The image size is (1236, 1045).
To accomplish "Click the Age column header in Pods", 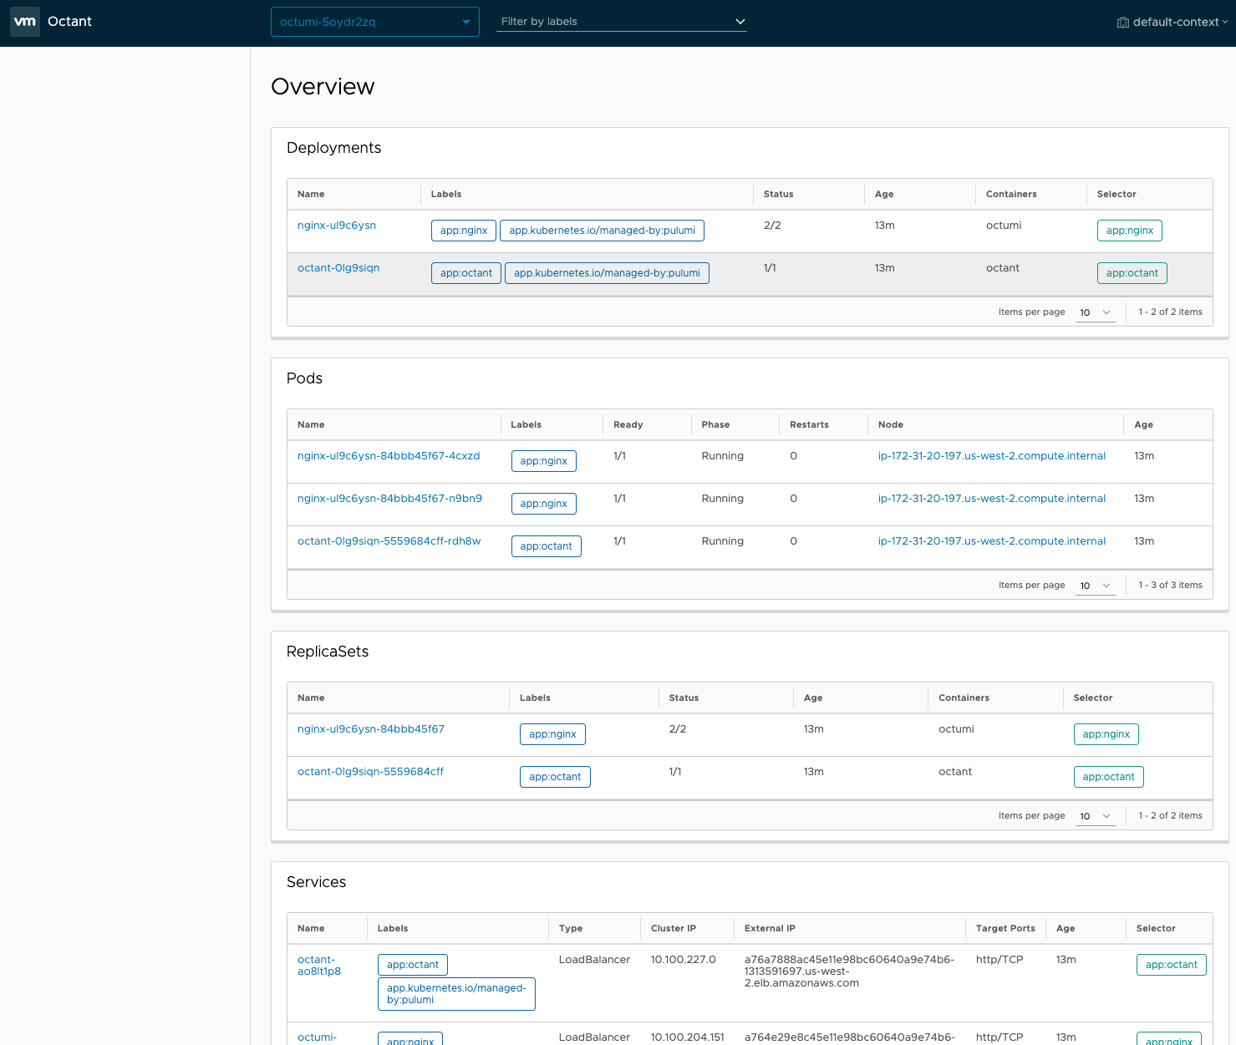I will tap(1144, 425).
